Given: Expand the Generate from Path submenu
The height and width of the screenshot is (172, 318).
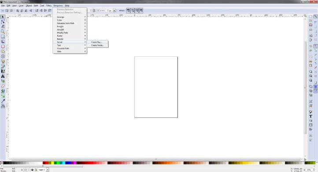Looking at the screenshot, I should pos(70,23).
